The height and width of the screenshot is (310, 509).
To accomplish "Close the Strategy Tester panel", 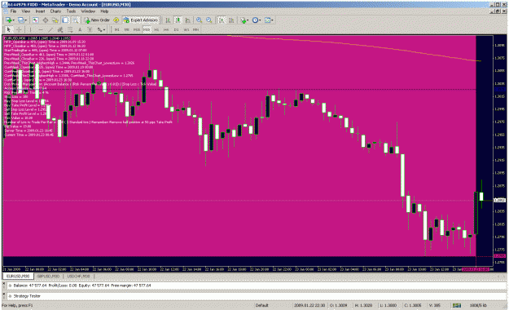I will tap(4, 294).
